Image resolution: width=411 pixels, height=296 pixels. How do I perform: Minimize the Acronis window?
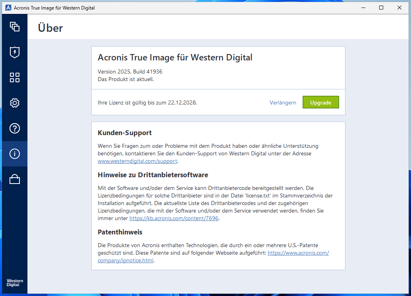pos(363,8)
